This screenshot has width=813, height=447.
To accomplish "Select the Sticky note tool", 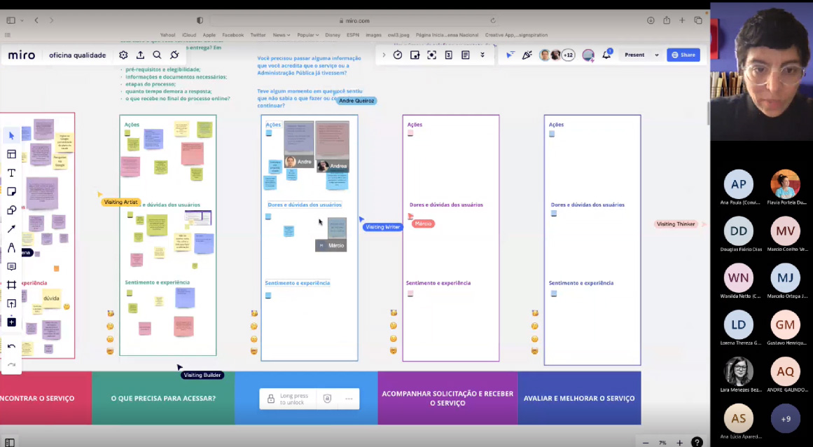I will point(11,191).
